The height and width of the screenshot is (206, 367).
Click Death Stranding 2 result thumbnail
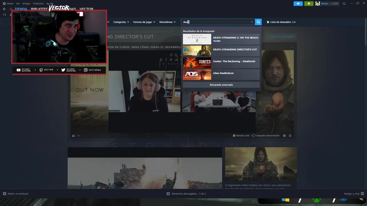coord(197,39)
